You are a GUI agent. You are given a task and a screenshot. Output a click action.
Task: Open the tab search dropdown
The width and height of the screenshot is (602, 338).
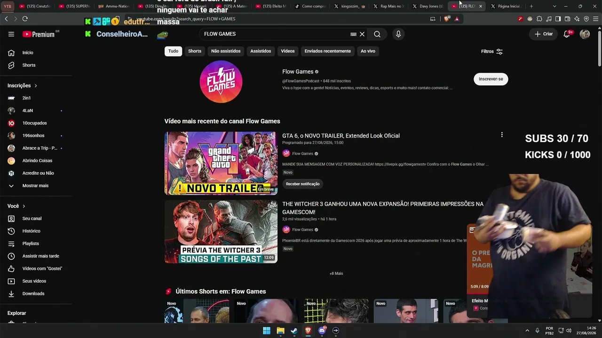(x=554, y=6)
